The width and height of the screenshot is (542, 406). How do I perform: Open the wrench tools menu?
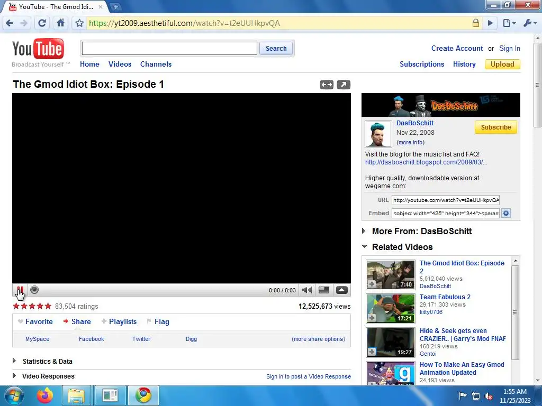click(x=530, y=23)
